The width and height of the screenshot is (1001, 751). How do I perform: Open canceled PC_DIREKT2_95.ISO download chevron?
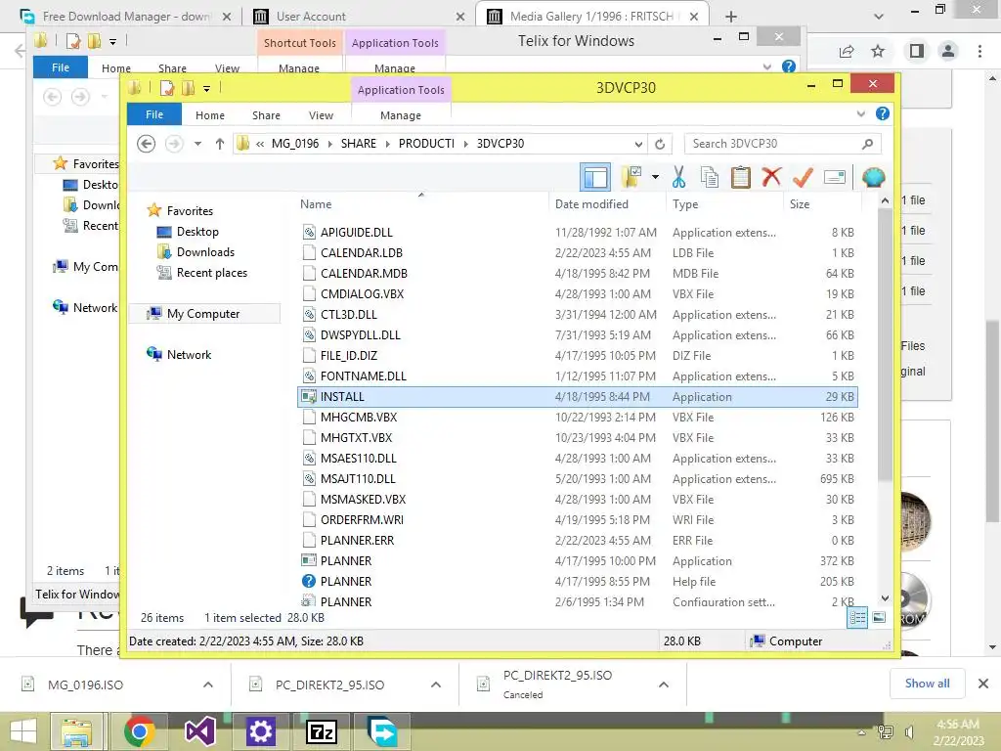click(664, 685)
